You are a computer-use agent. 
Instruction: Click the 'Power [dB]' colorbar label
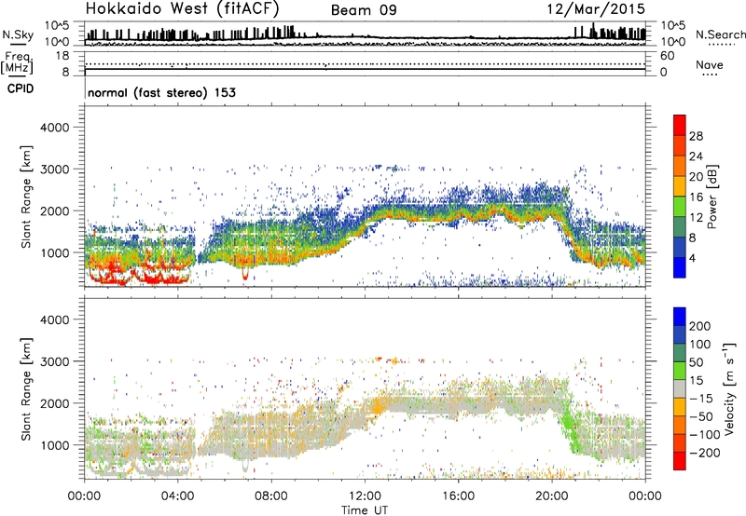(x=711, y=197)
